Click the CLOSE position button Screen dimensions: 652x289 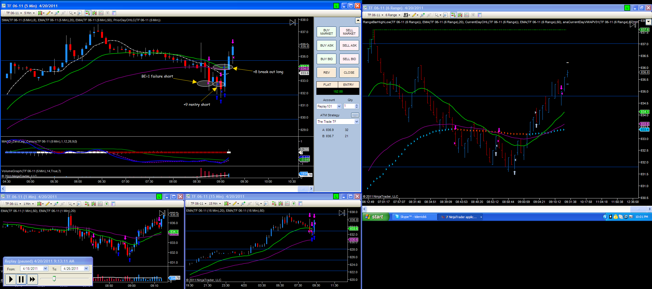[349, 73]
